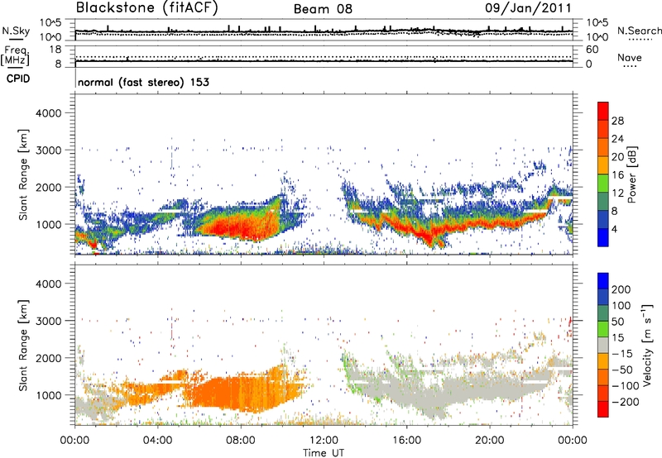The height and width of the screenshot is (458, 662).
Task: Click the 'CPID' label
Action: 18,79
